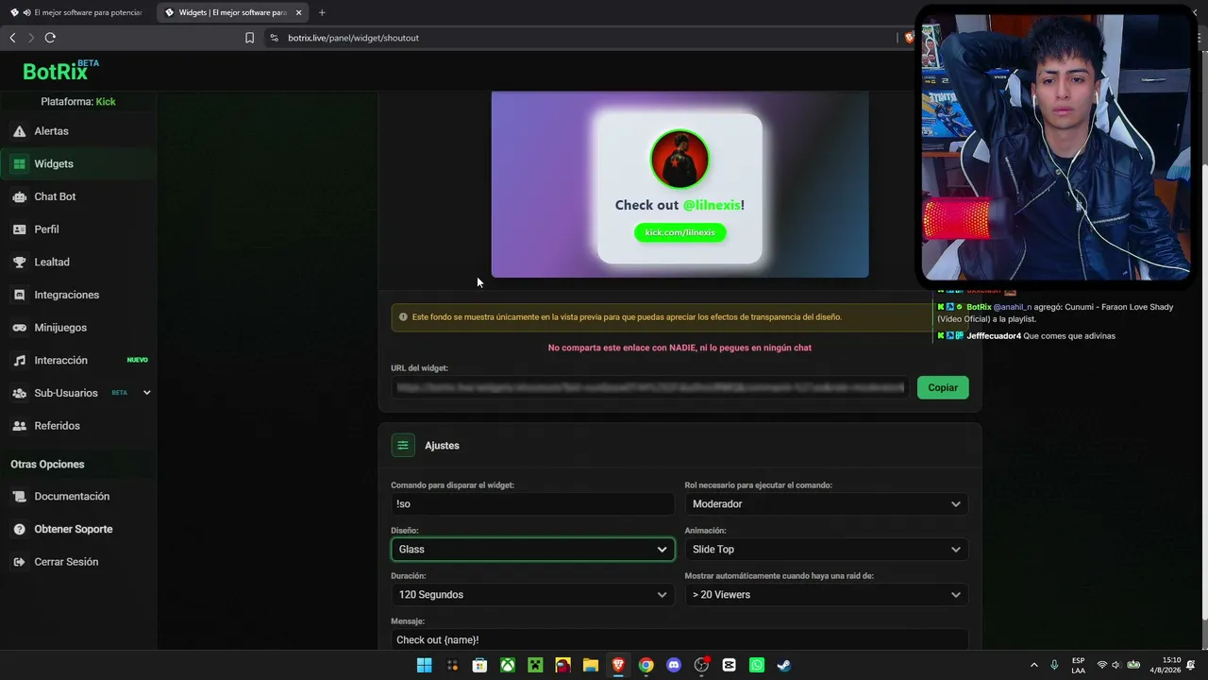Image resolution: width=1208 pixels, height=680 pixels.
Task: Open the Diseño dropdown set to Glass
Action: tap(532, 550)
